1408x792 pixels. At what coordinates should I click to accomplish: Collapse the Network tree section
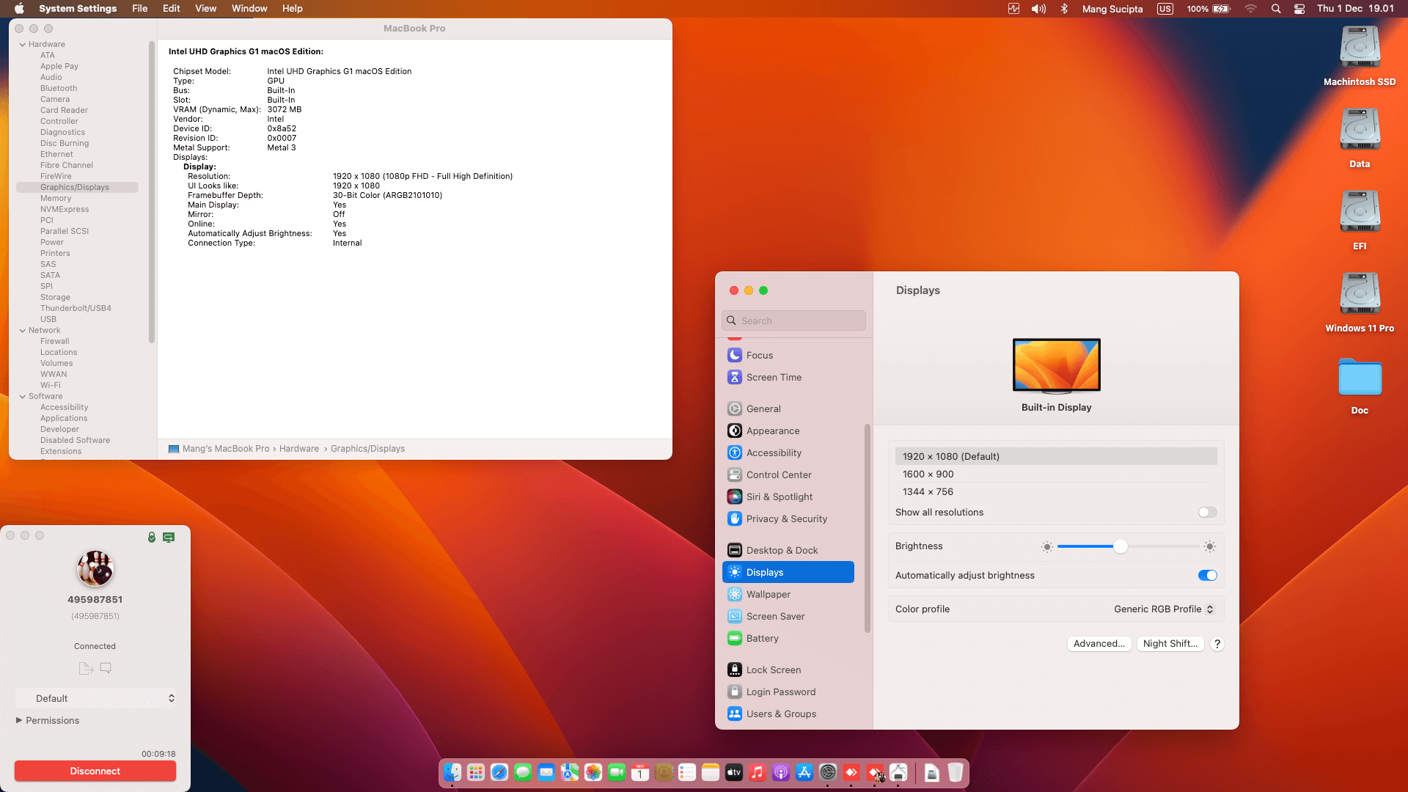(x=23, y=331)
